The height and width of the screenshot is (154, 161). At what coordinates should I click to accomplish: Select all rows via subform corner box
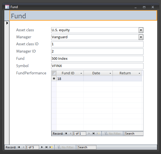[x=54, y=73]
